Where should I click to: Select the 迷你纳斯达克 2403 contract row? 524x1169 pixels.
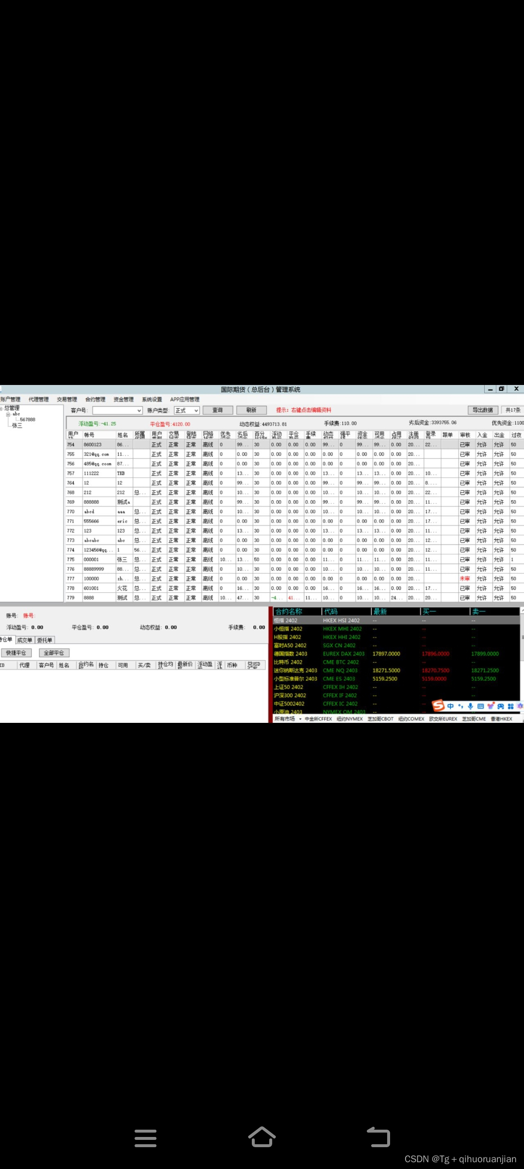pos(396,670)
